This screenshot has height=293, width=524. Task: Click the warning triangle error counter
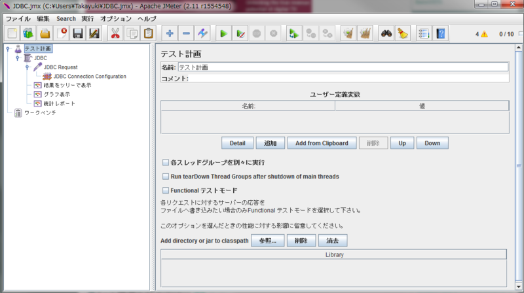(484, 34)
